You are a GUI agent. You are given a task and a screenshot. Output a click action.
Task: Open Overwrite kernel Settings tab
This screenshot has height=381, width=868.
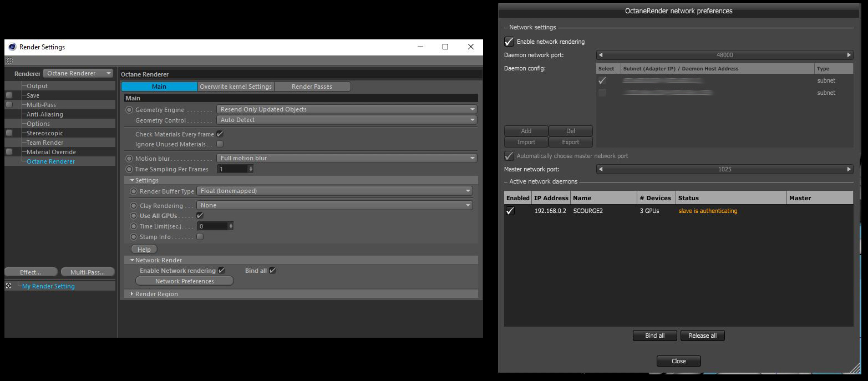pyautogui.click(x=236, y=87)
